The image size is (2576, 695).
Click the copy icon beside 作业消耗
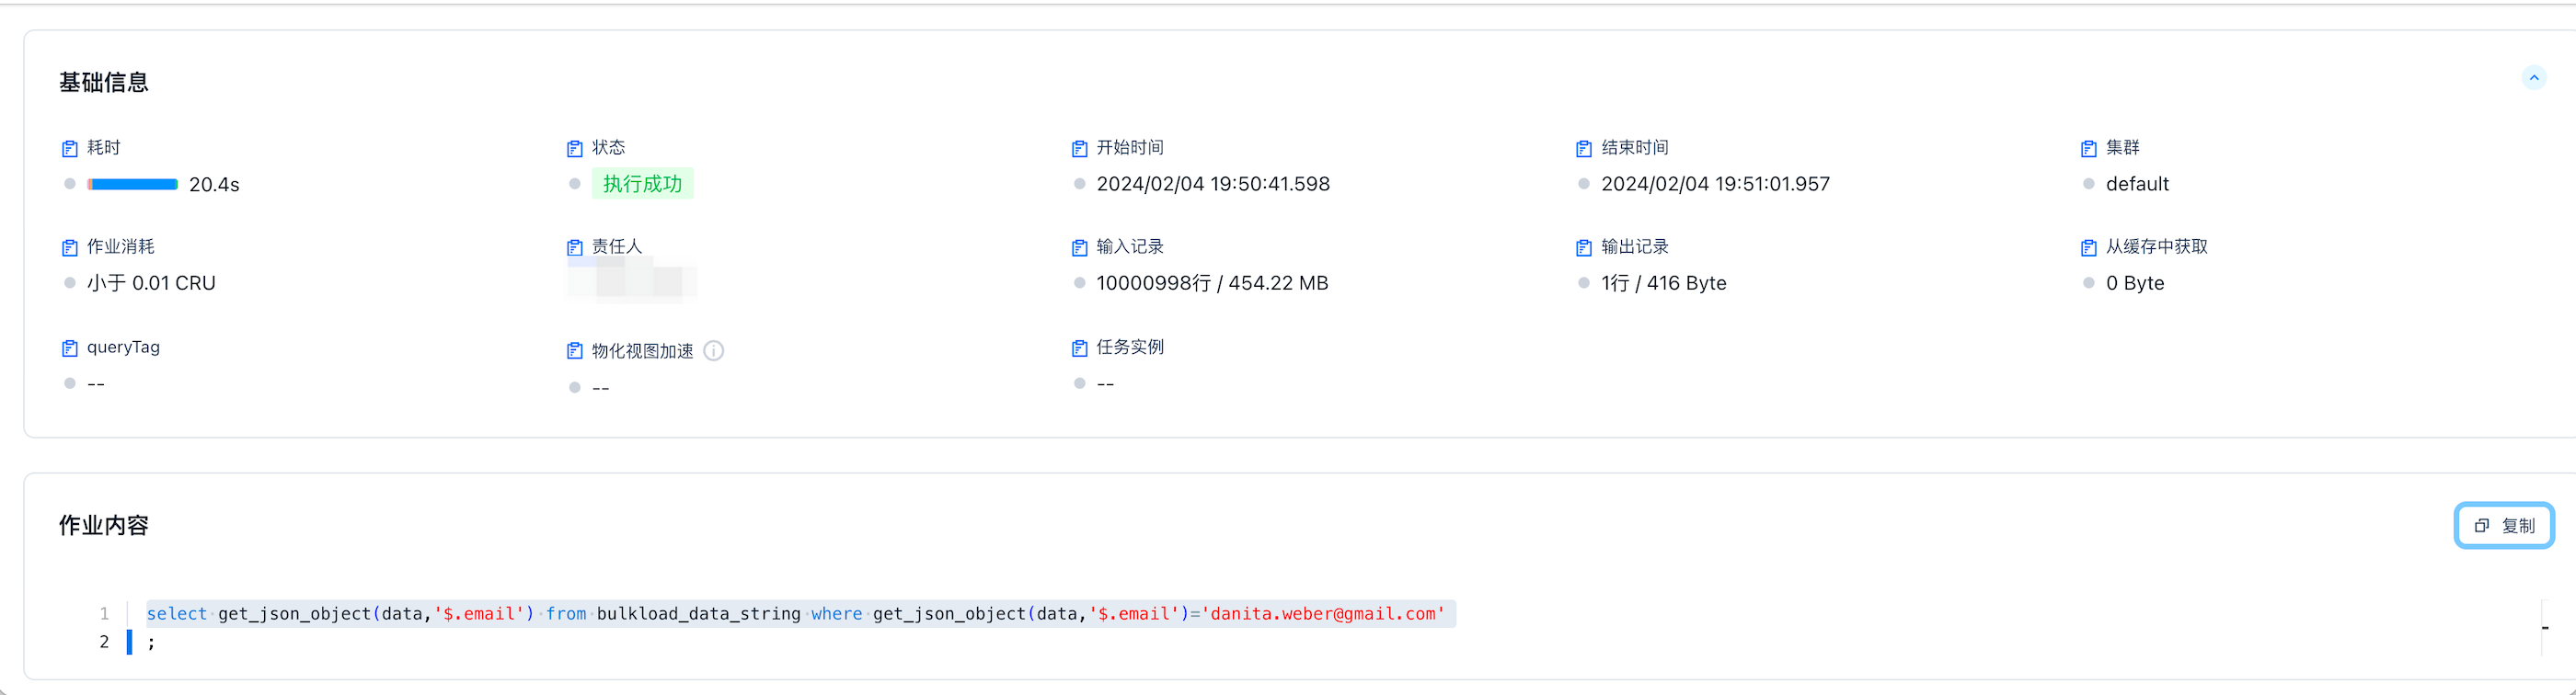pyautogui.click(x=69, y=247)
